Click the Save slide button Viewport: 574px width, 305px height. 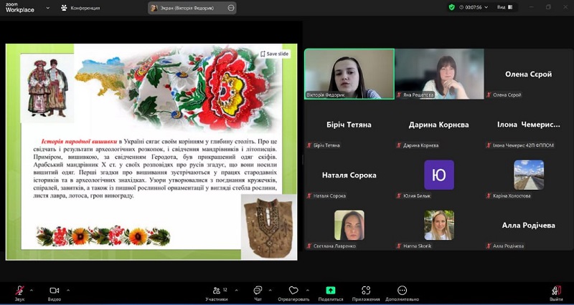pyautogui.click(x=274, y=54)
